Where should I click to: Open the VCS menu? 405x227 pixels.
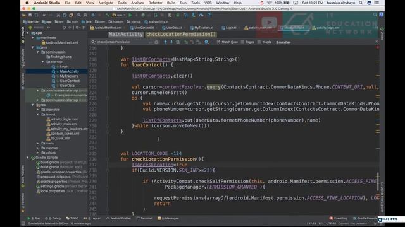pos(208,3)
